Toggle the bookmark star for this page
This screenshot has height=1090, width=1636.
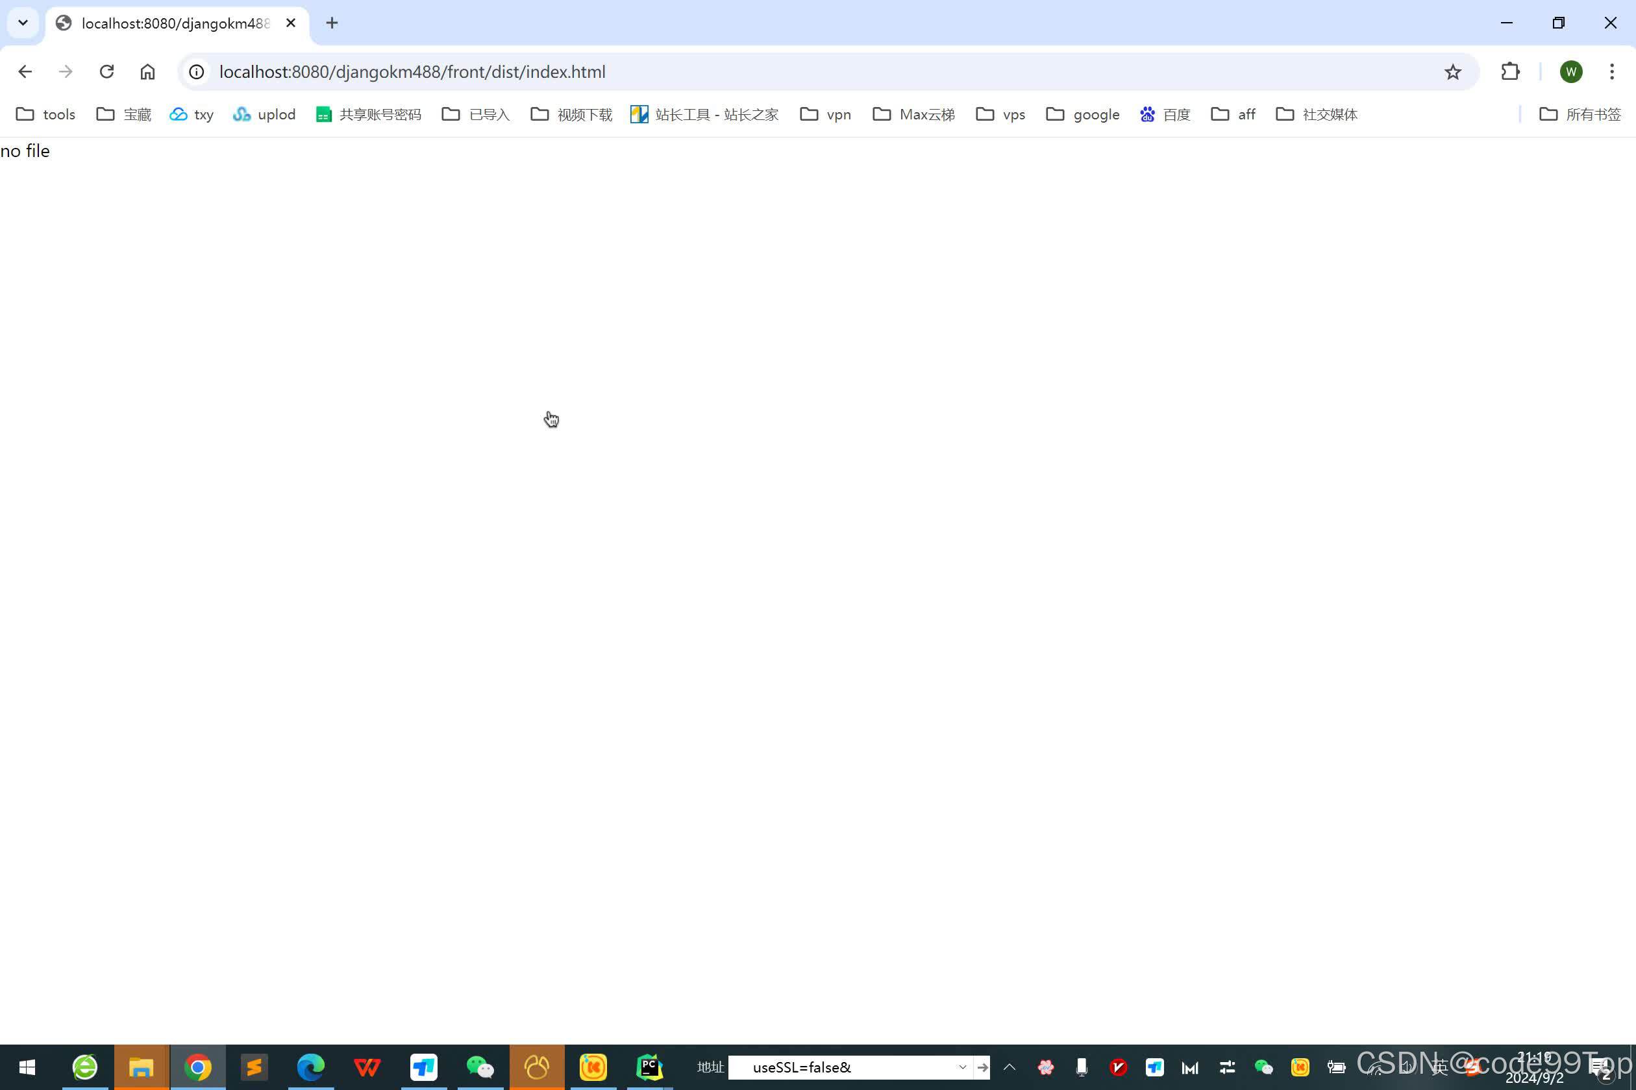click(x=1452, y=71)
